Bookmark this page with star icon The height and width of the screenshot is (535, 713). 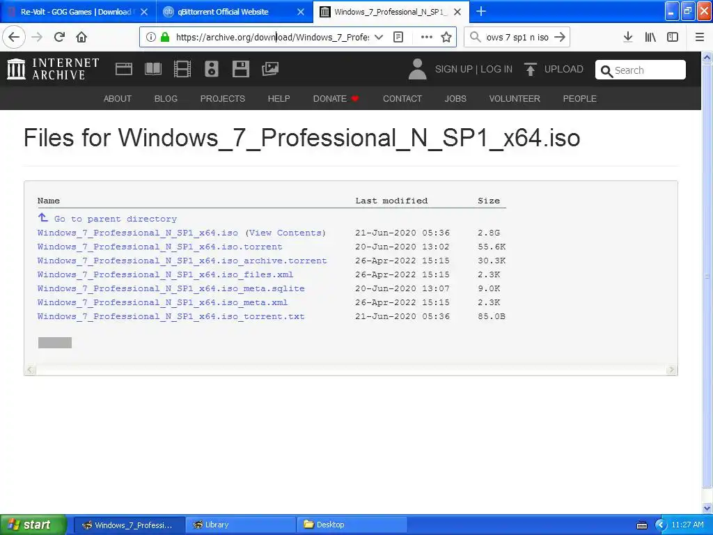coord(446,37)
